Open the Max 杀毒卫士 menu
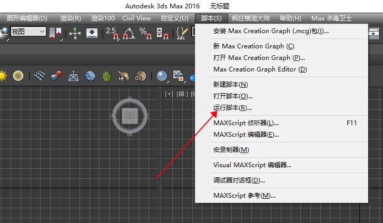Viewport: 383px width, 223px height. [x=331, y=18]
